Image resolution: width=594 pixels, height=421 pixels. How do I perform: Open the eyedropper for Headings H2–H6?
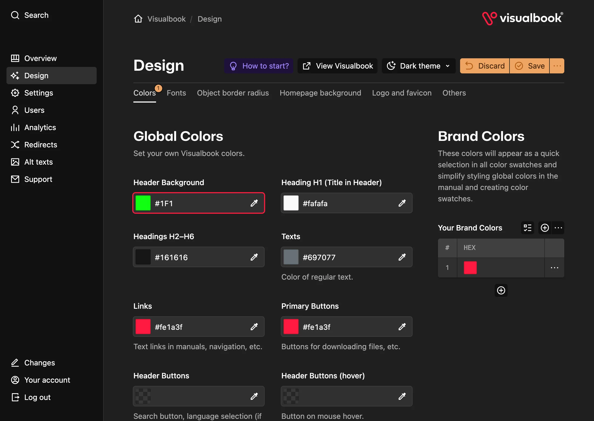coord(254,257)
